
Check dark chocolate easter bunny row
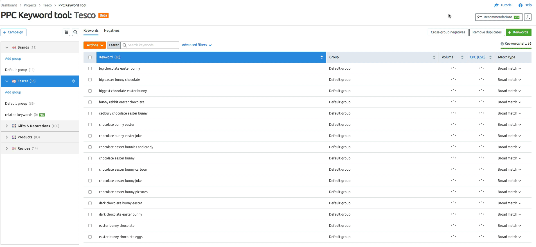pos(90,214)
